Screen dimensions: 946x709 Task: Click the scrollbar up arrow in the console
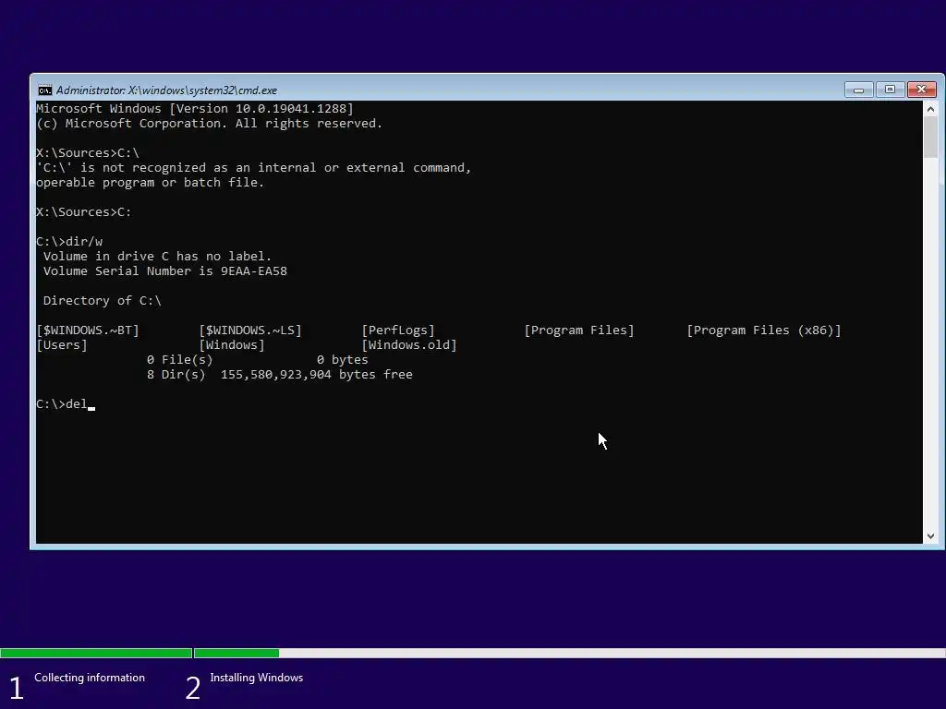pyautogui.click(x=930, y=109)
